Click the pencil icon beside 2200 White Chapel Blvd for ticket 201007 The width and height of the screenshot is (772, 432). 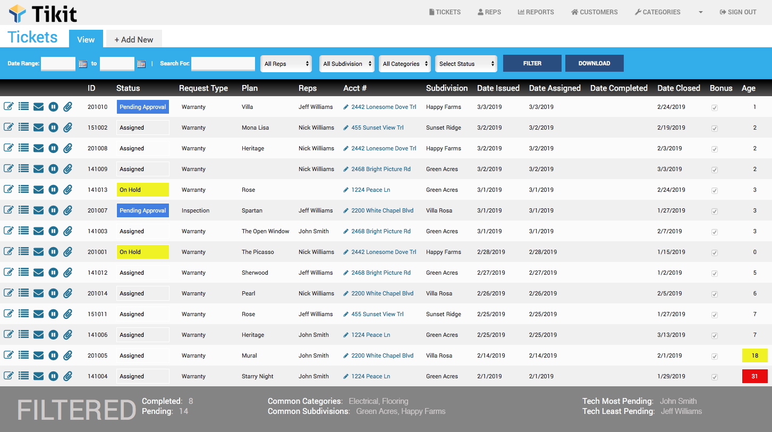point(346,210)
